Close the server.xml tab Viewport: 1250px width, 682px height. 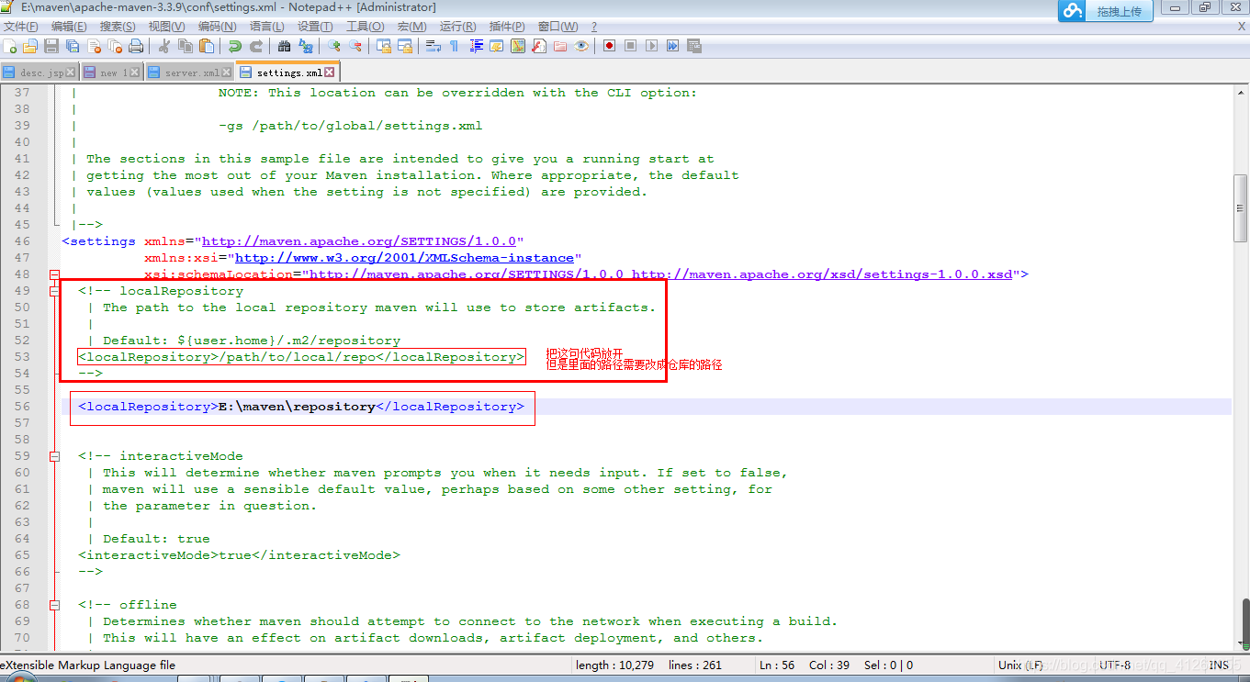point(228,73)
